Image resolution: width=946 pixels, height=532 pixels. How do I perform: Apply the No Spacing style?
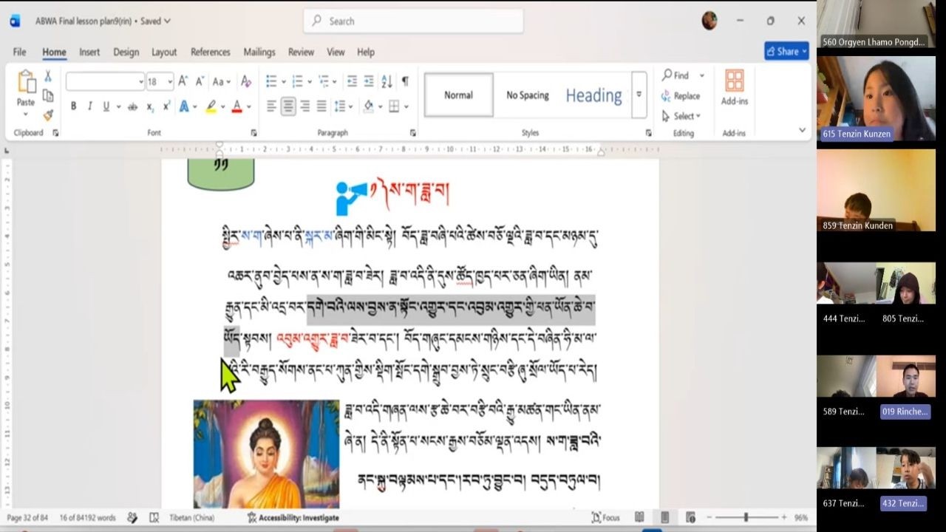pyautogui.click(x=528, y=95)
